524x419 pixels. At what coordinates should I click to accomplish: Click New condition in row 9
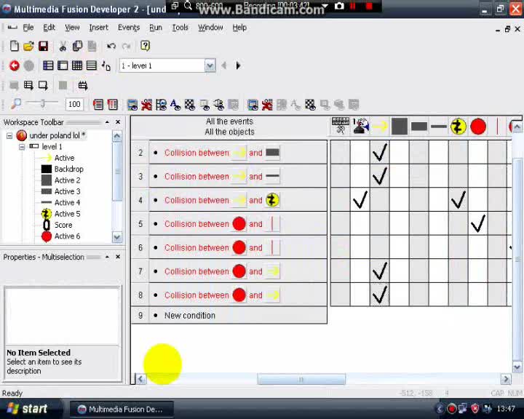click(x=190, y=316)
